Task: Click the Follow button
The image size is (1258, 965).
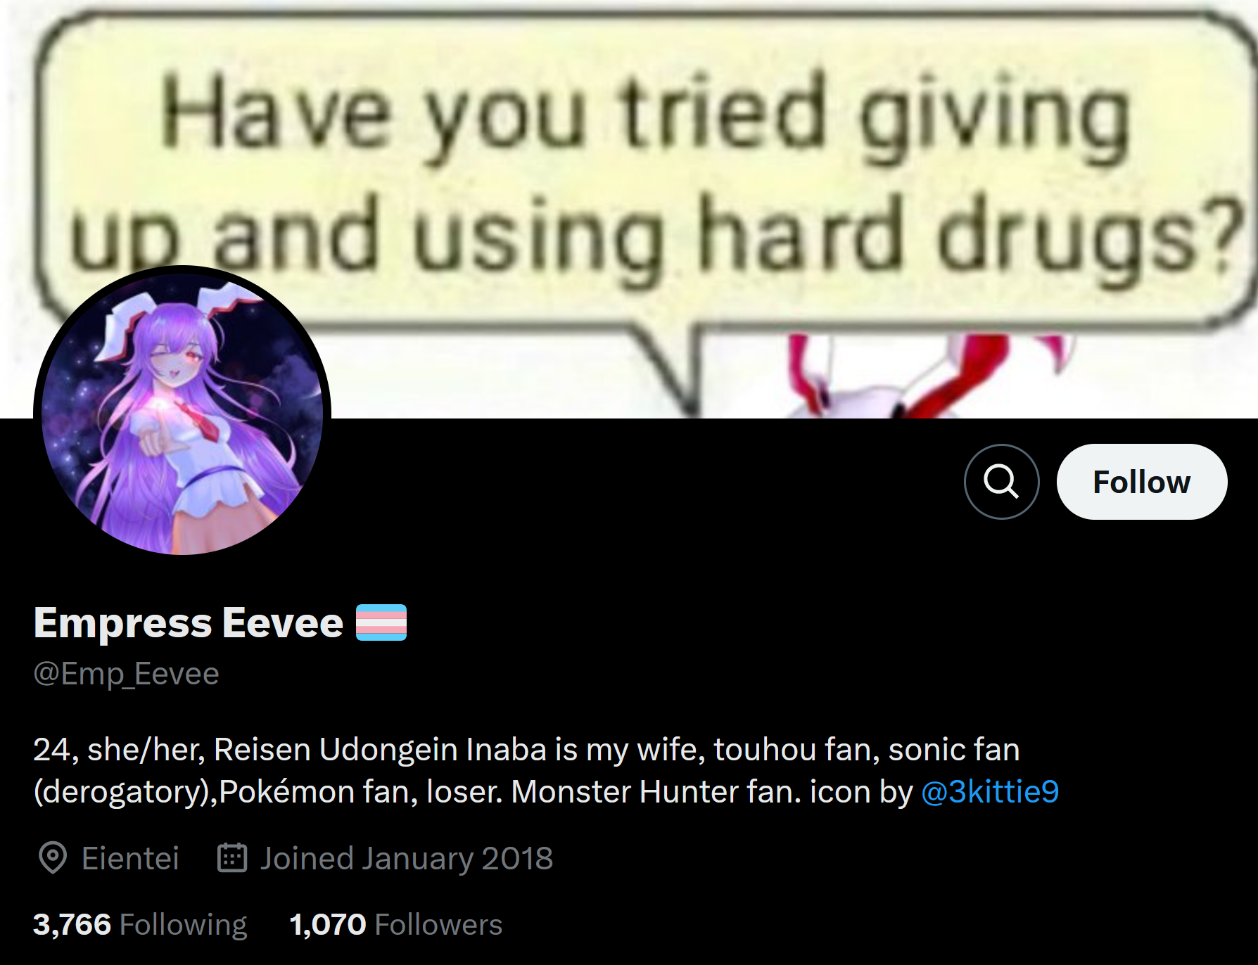Action: (1141, 482)
